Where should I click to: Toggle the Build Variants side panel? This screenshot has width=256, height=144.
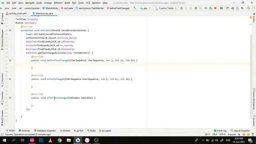[x=2, y=118]
